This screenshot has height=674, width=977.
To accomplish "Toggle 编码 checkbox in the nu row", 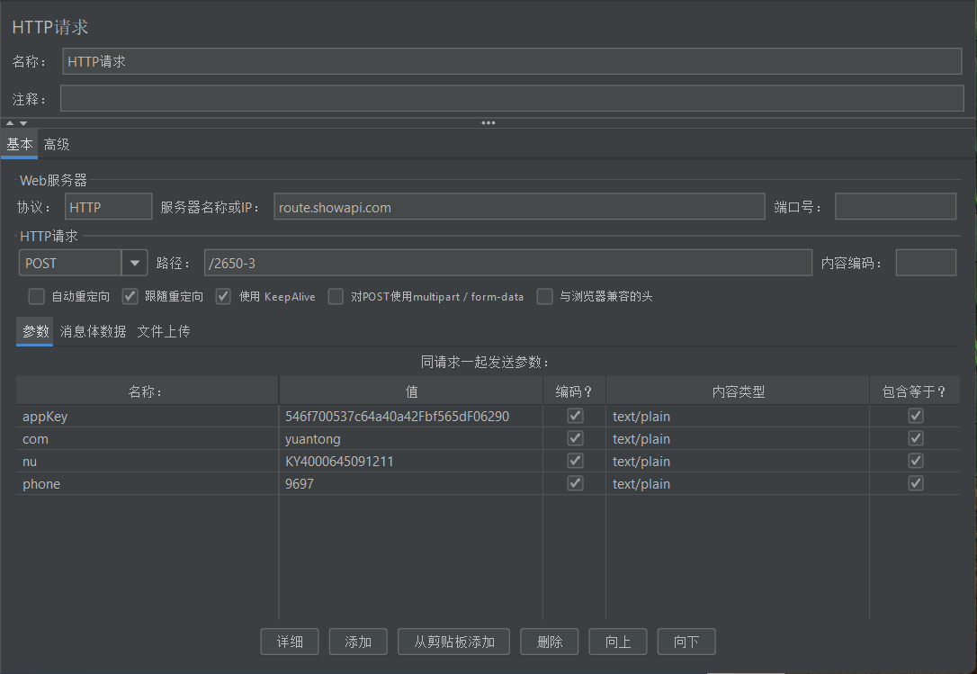I will (x=575, y=461).
